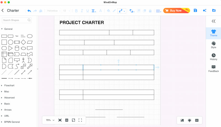Click the fit page icon
Viewport: 221px width, 127px height.
60,120
